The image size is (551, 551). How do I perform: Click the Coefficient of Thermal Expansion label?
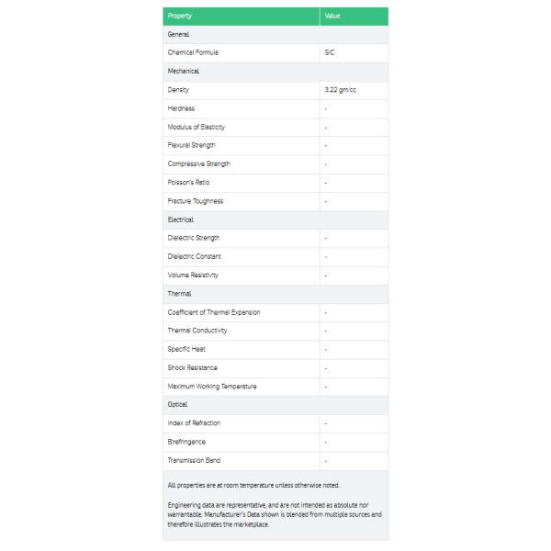pyautogui.click(x=214, y=312)
